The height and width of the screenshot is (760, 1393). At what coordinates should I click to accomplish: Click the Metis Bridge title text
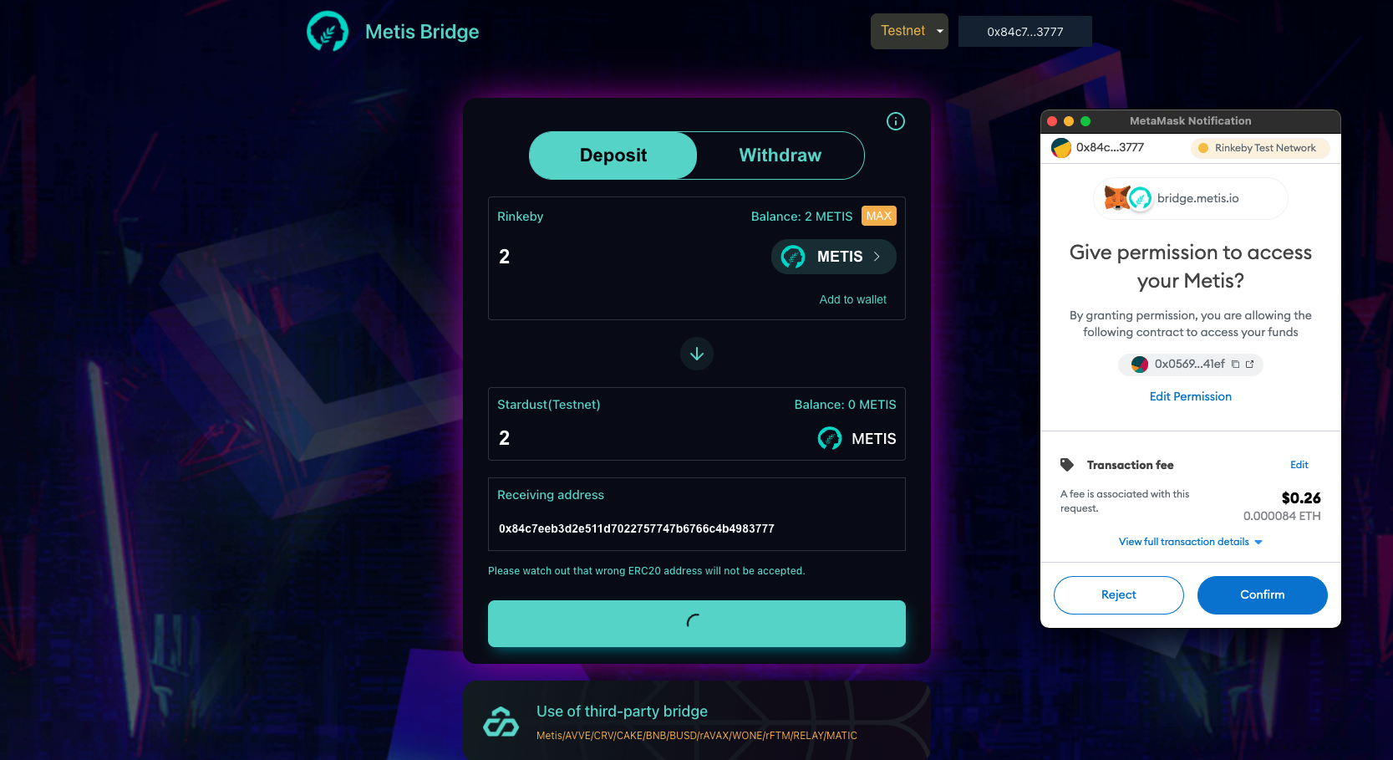click(422, 32)
